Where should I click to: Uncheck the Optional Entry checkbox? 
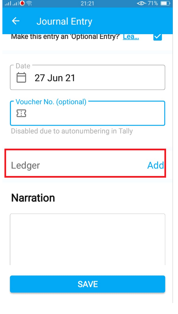(x=158, y=37)
